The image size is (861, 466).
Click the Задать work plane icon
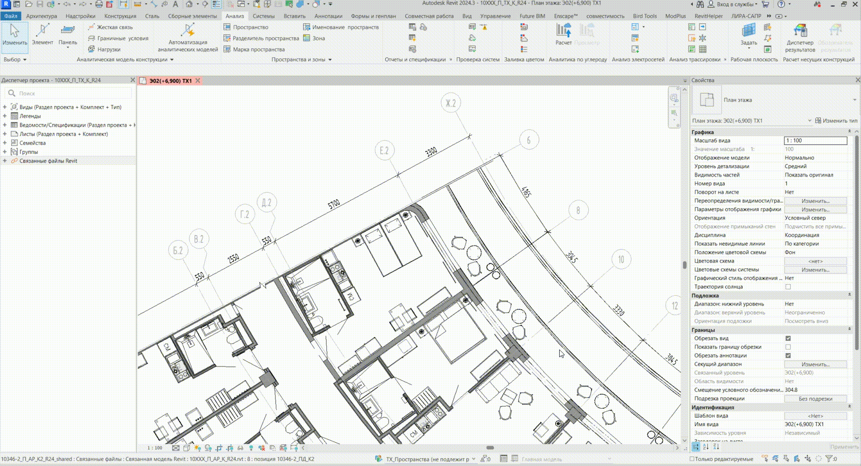pyautogui.click(x=748, y=31)
